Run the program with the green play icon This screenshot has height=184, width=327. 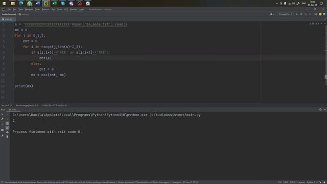pyautogui.click(x=297, y=14)
